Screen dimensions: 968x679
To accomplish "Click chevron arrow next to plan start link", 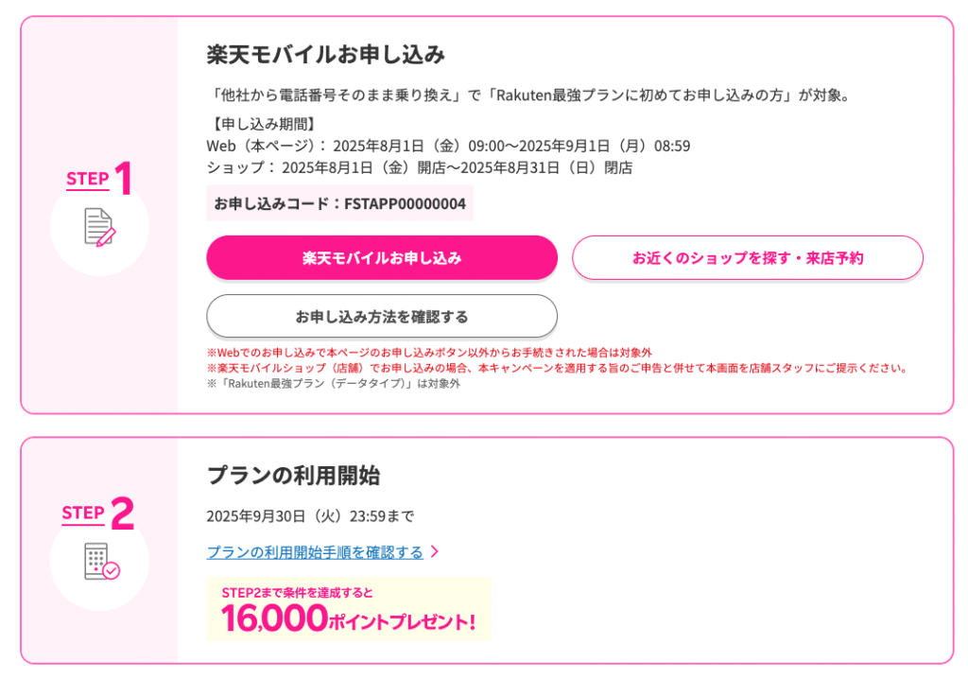I will click(435, 551).
